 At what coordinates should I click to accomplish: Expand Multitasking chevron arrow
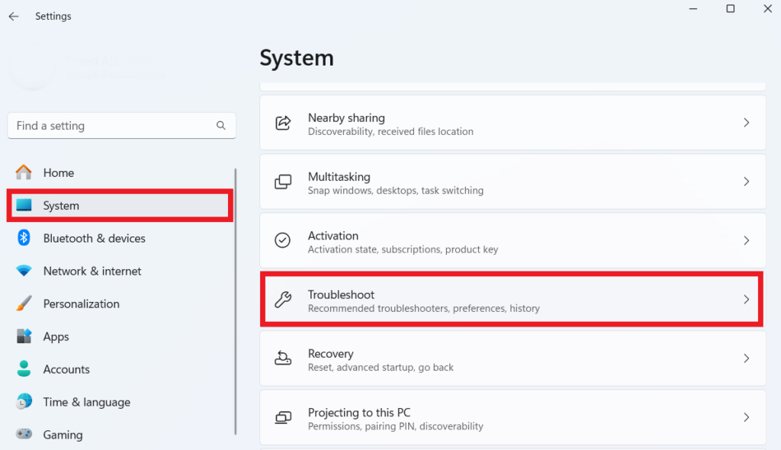click(746, 182)
